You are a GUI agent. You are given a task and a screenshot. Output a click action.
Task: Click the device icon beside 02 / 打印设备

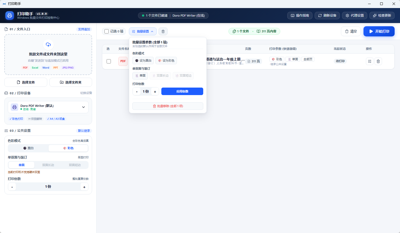[6, 93]
